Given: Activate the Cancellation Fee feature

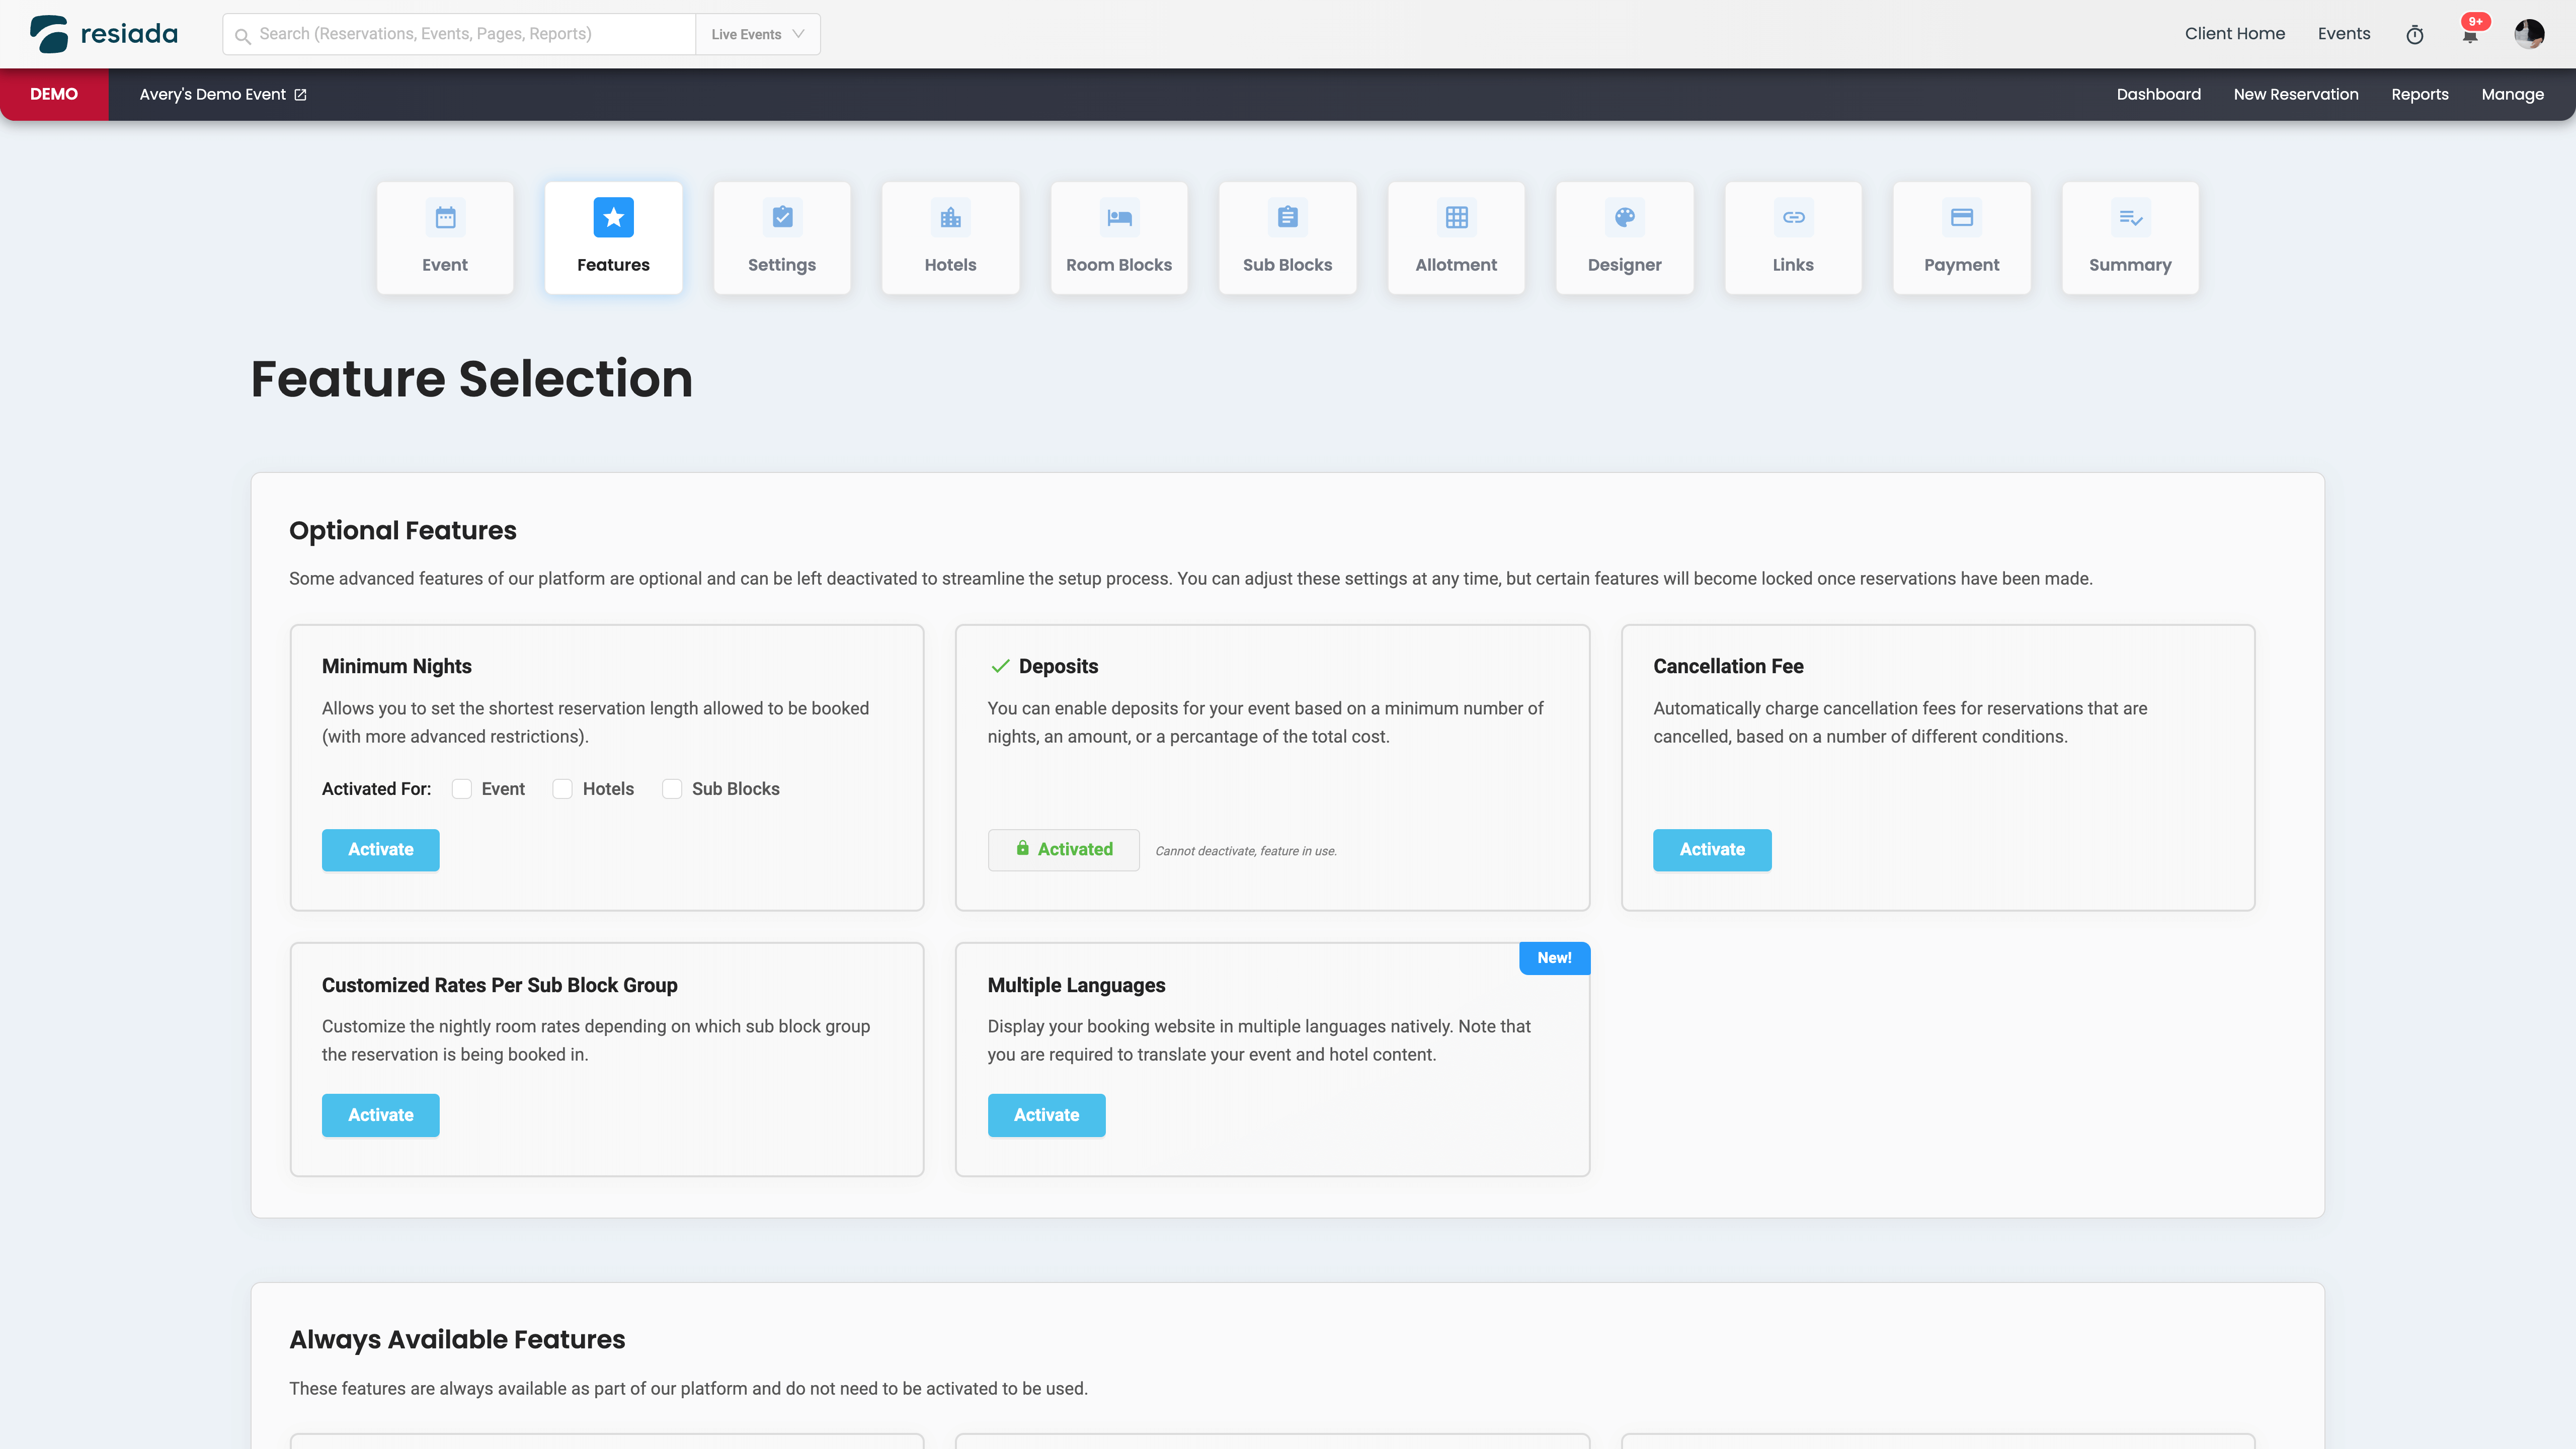Looking at the screenshot, I should tap(1711, 849).
